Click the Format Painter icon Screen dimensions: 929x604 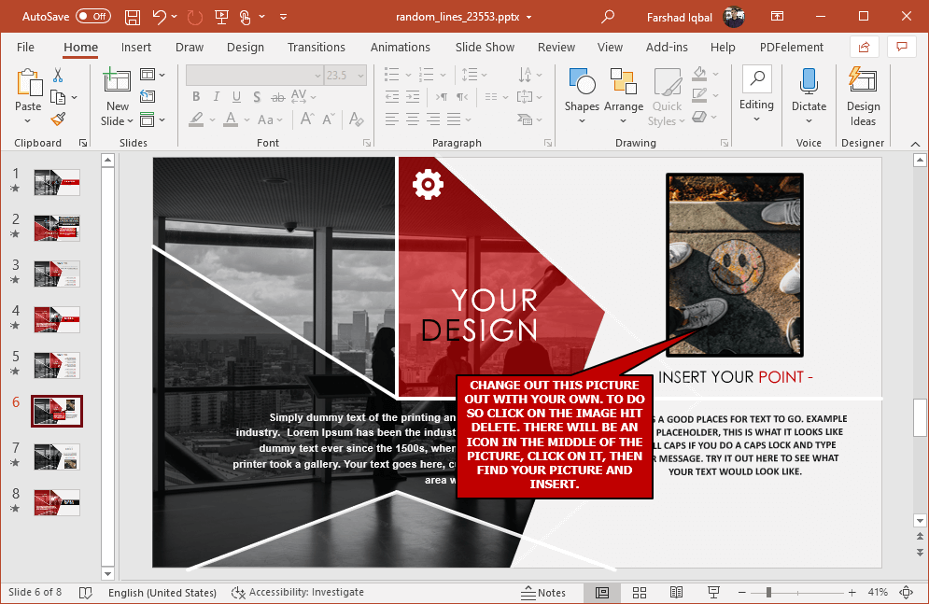coord(56,119)
